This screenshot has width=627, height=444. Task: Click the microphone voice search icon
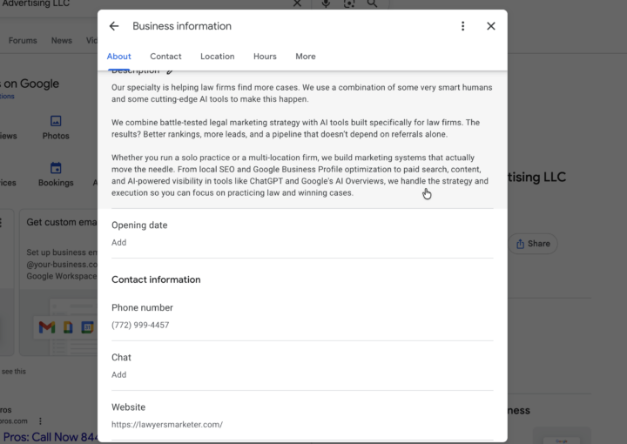point(326,3)
